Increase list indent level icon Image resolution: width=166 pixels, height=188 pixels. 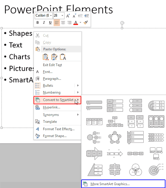click(x=87, y=16)
